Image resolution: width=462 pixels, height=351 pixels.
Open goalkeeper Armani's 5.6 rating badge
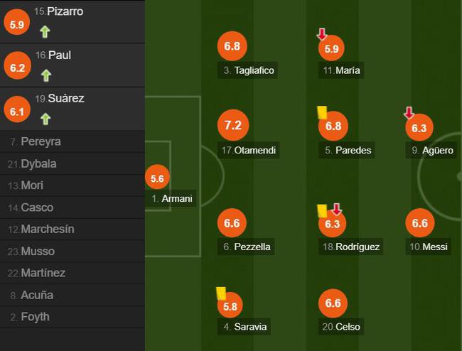pyautogui.click(x=157, y=178)
